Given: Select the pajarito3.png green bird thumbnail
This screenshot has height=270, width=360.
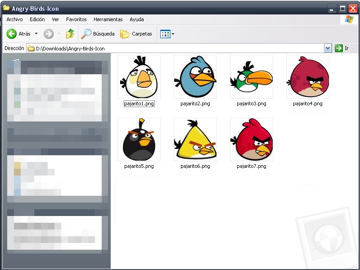Looking at the screenshot, I should 252,77.
